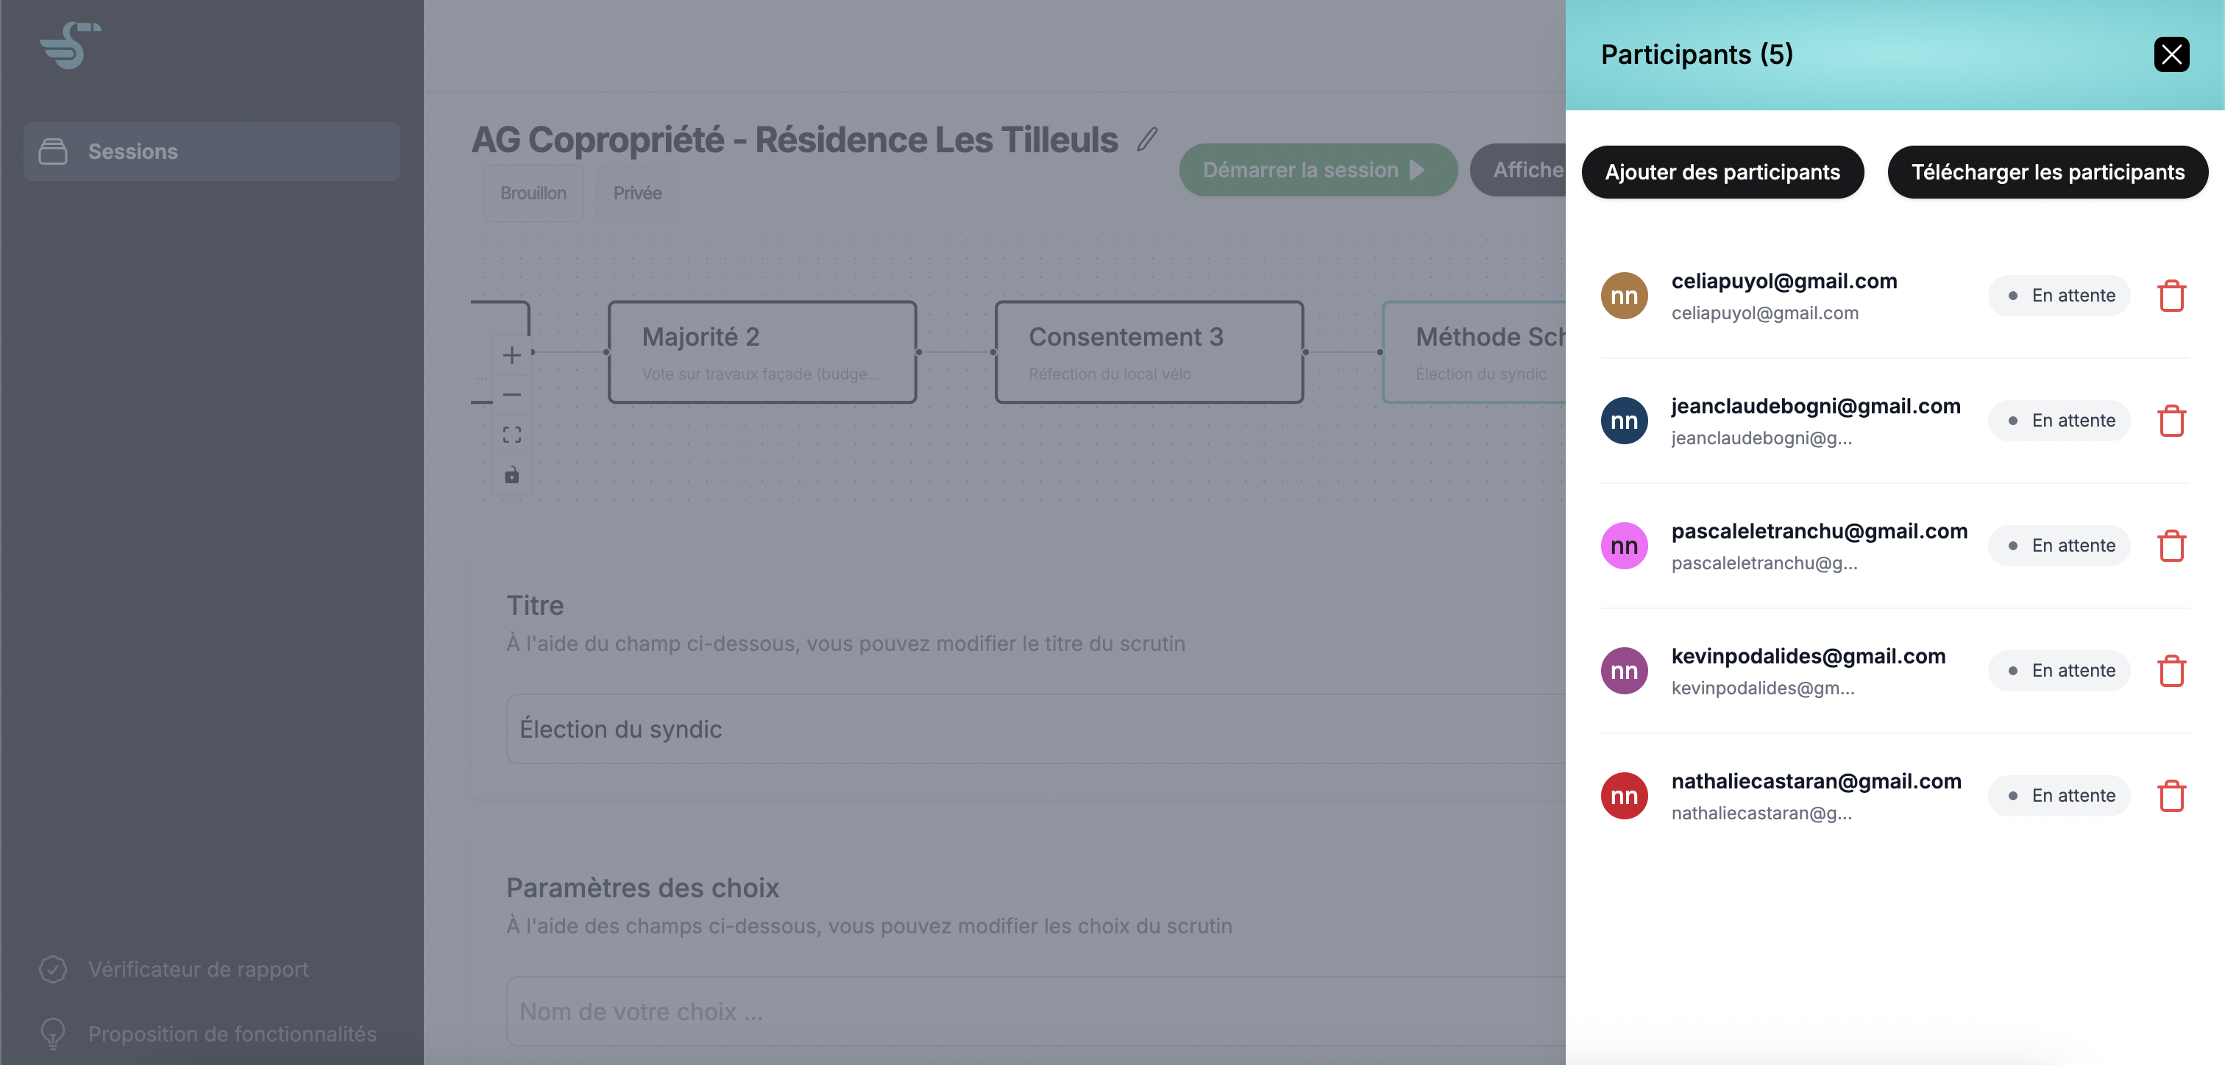The width and height of the screenshot is (2225, 1065).
Task: Remove nathaliecastaran@gmail.com via trash icon
Action: coord(2171,796)
